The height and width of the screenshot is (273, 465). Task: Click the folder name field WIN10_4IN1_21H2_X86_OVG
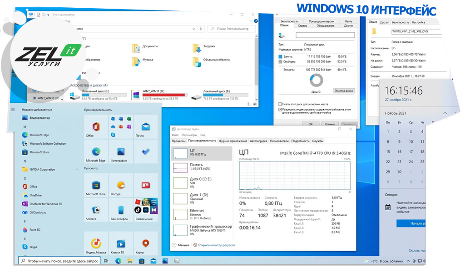pyautogui.click(x=416, y=31)
